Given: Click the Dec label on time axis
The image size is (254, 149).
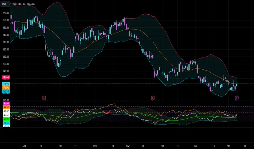Looking at the screenshot, I should click(x=95, y=146).
